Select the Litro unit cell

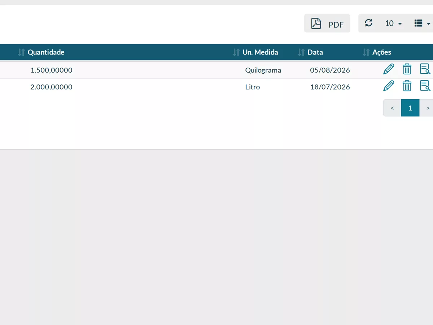pos(253,87)
